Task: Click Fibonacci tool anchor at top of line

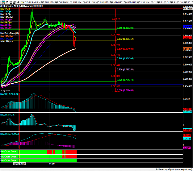Action: [x=116, y=9]
